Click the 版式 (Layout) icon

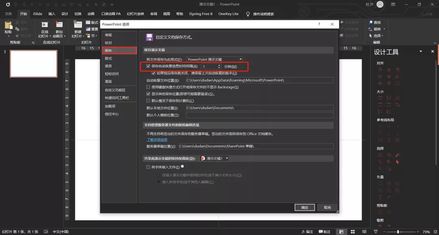pyautogui.click(x=87, y=23)
